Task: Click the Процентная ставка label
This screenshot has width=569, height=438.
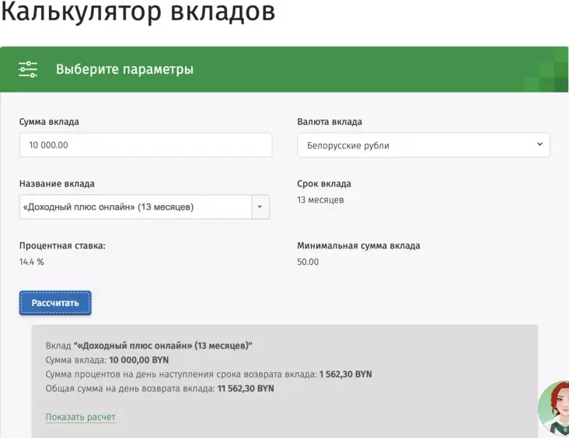Action: (x=62, y=246)
